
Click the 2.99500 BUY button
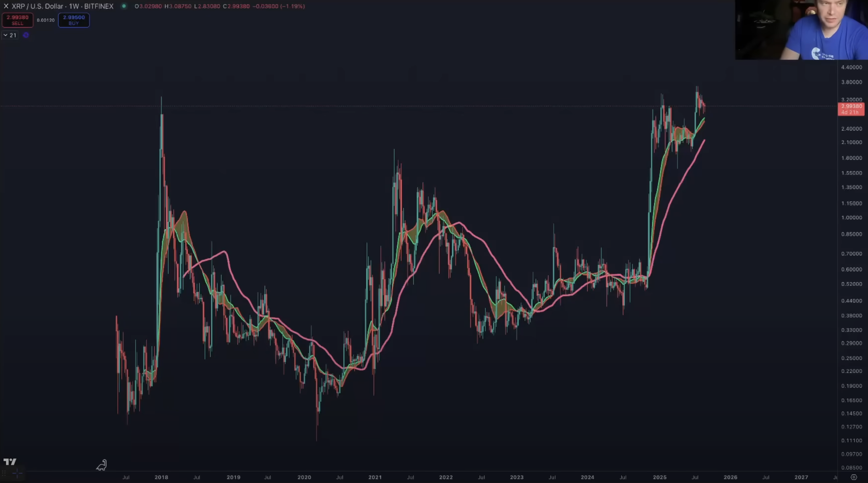pos(73,20)
